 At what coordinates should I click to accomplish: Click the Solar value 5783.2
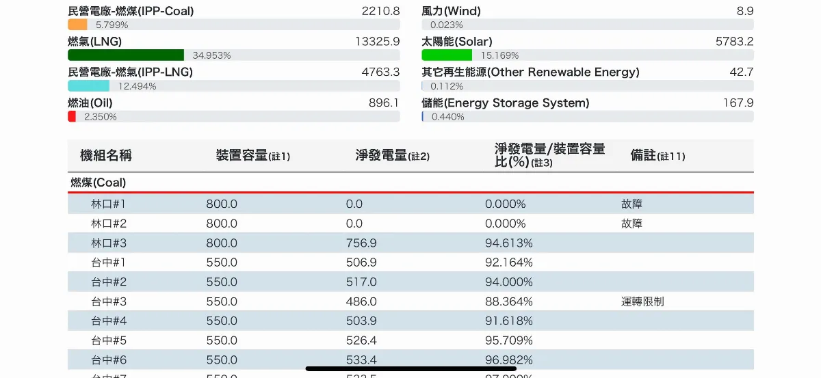tap(734, 42)
